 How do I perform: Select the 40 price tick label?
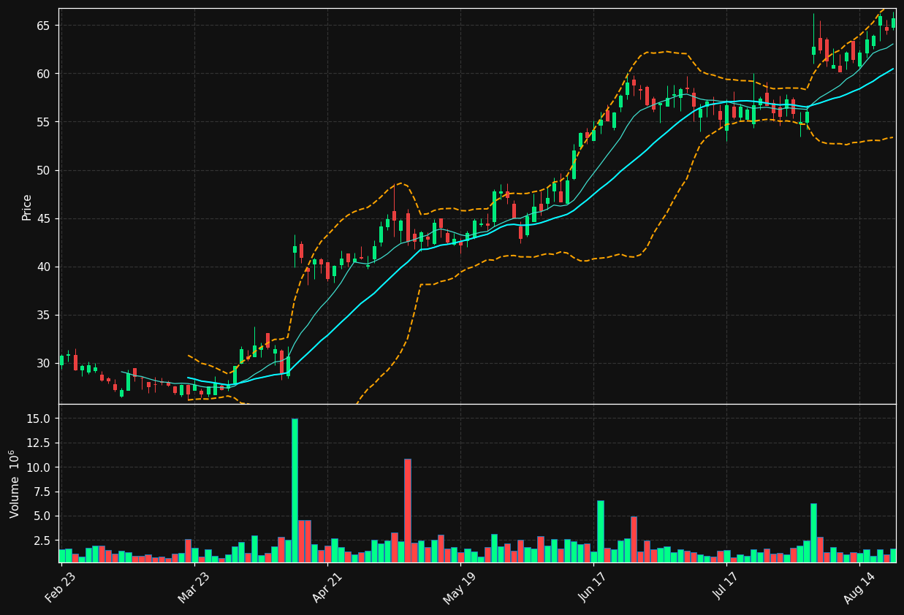click(x=42, y=267)
